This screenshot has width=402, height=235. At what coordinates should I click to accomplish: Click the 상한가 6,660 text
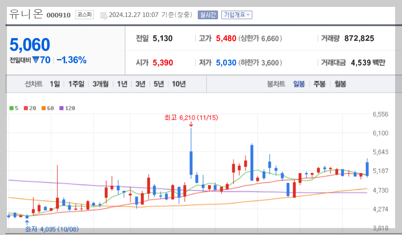point(260,38)
